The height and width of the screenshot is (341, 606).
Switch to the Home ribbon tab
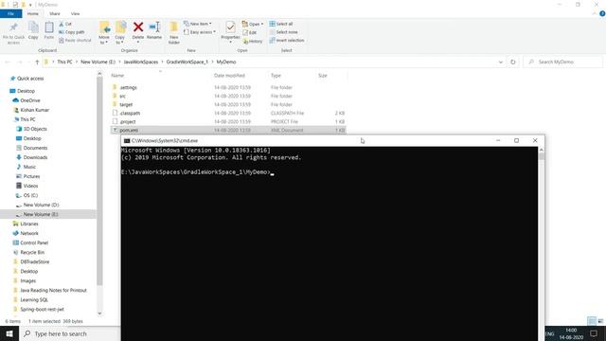coord(33,13)
